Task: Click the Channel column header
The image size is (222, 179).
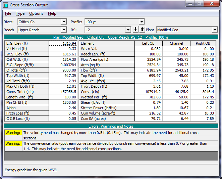Action: click(x=176, y=43)
